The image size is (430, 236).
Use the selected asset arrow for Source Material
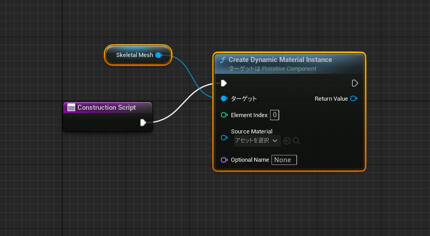[287, 141]
